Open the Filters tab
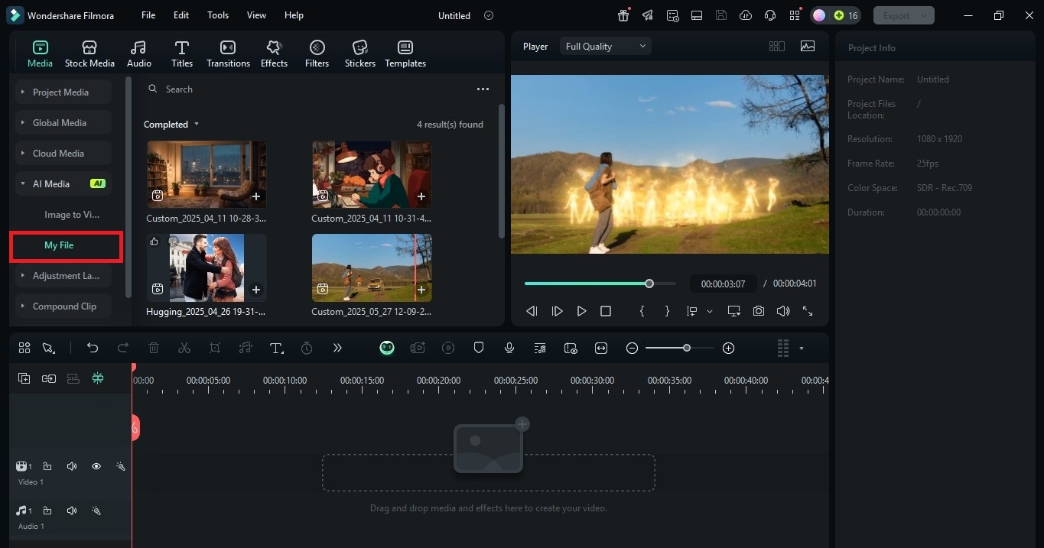The image size is (1044, 548). tap(317, 54)
